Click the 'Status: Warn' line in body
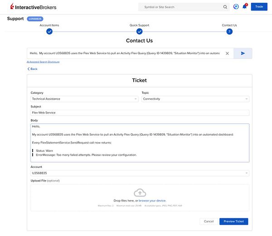This screenshot has width=272, height=236. 44,151
